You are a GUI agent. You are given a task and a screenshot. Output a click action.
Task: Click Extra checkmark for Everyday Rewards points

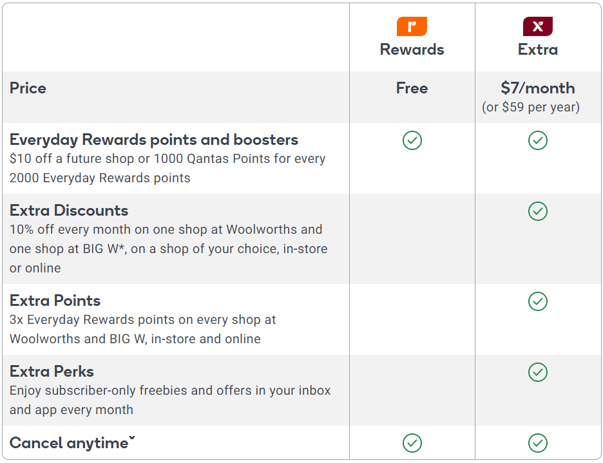tap(538, 140)
